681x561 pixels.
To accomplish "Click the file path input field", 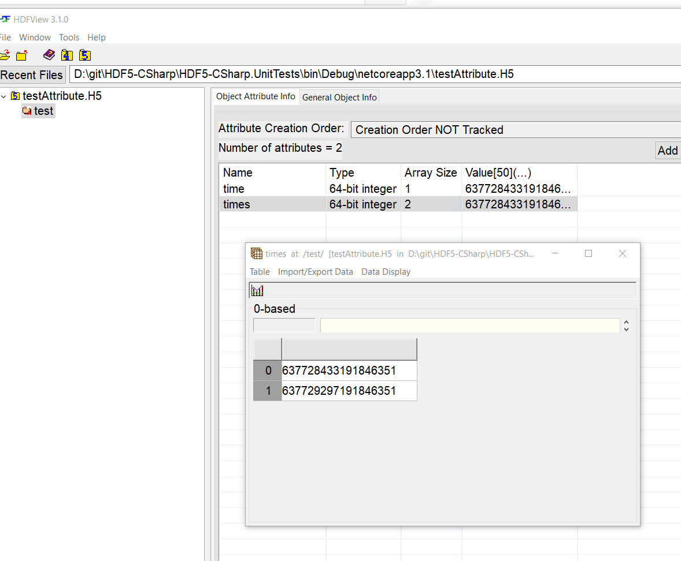I will coord(375,74).
